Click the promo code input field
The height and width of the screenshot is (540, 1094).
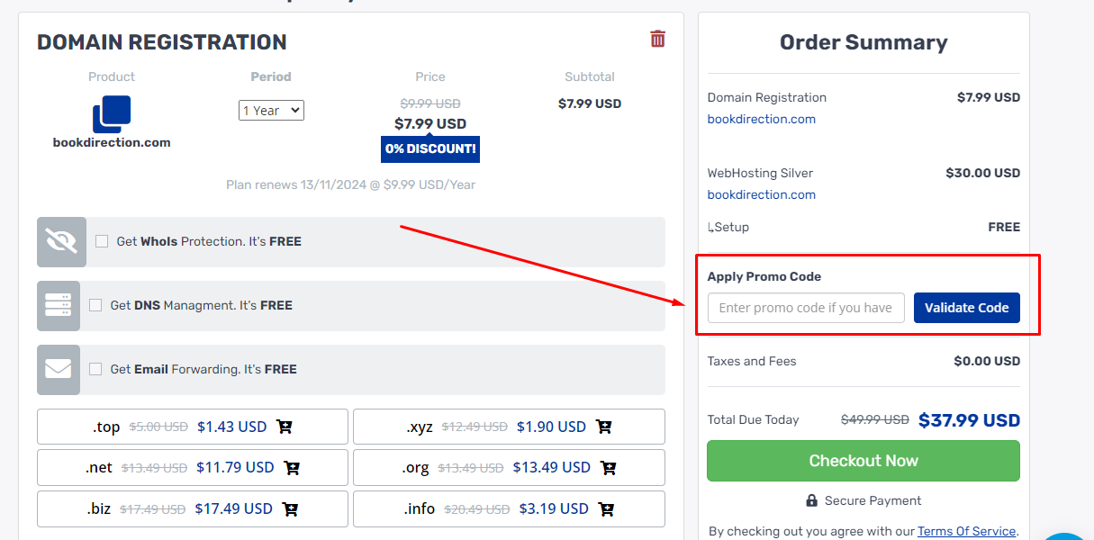[805, 308]
